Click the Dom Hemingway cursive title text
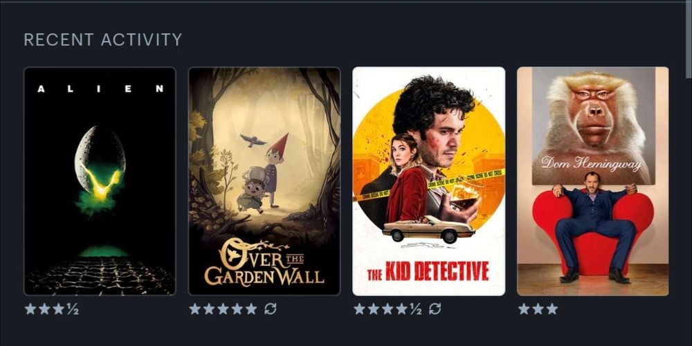This screenshot has width=692, height=346. [x=592, y=164]
